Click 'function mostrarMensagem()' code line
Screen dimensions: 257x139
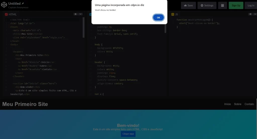(195, 20)
